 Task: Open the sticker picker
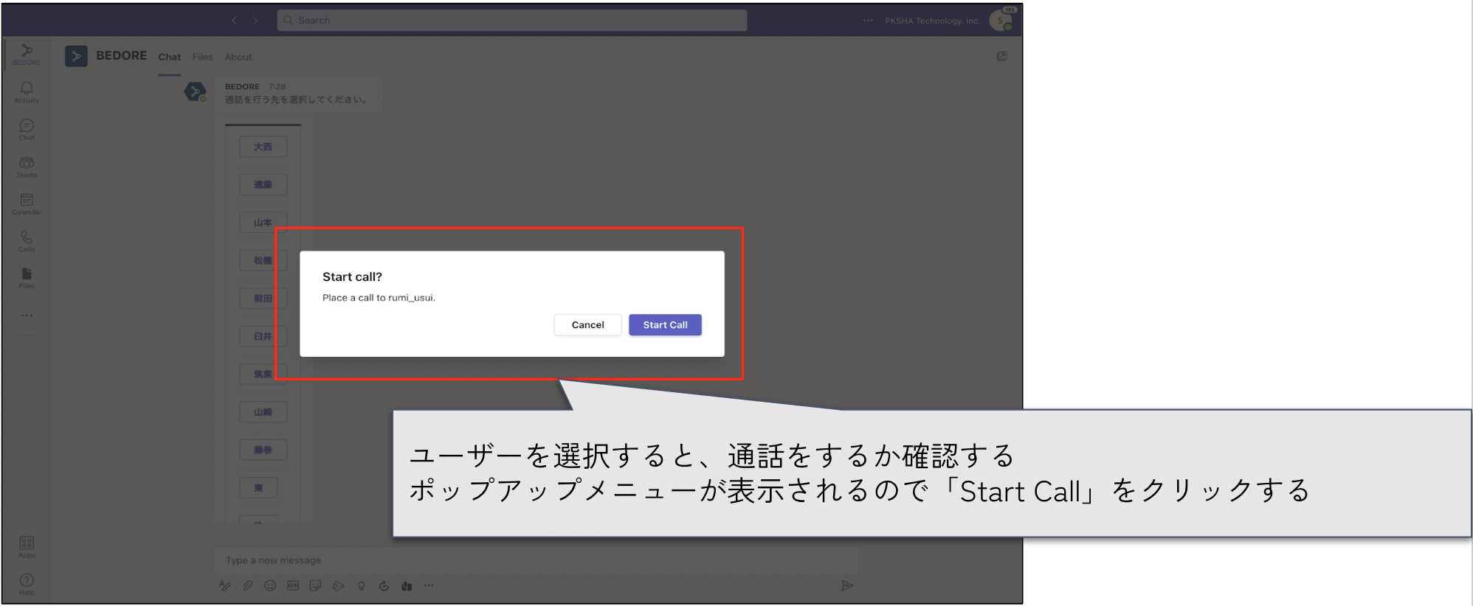(x=316, y=586)
